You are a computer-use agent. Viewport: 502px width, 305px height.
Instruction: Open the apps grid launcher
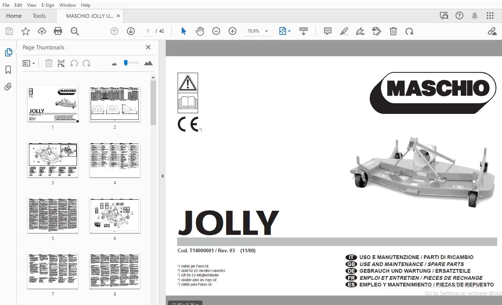tap(490, 16)
